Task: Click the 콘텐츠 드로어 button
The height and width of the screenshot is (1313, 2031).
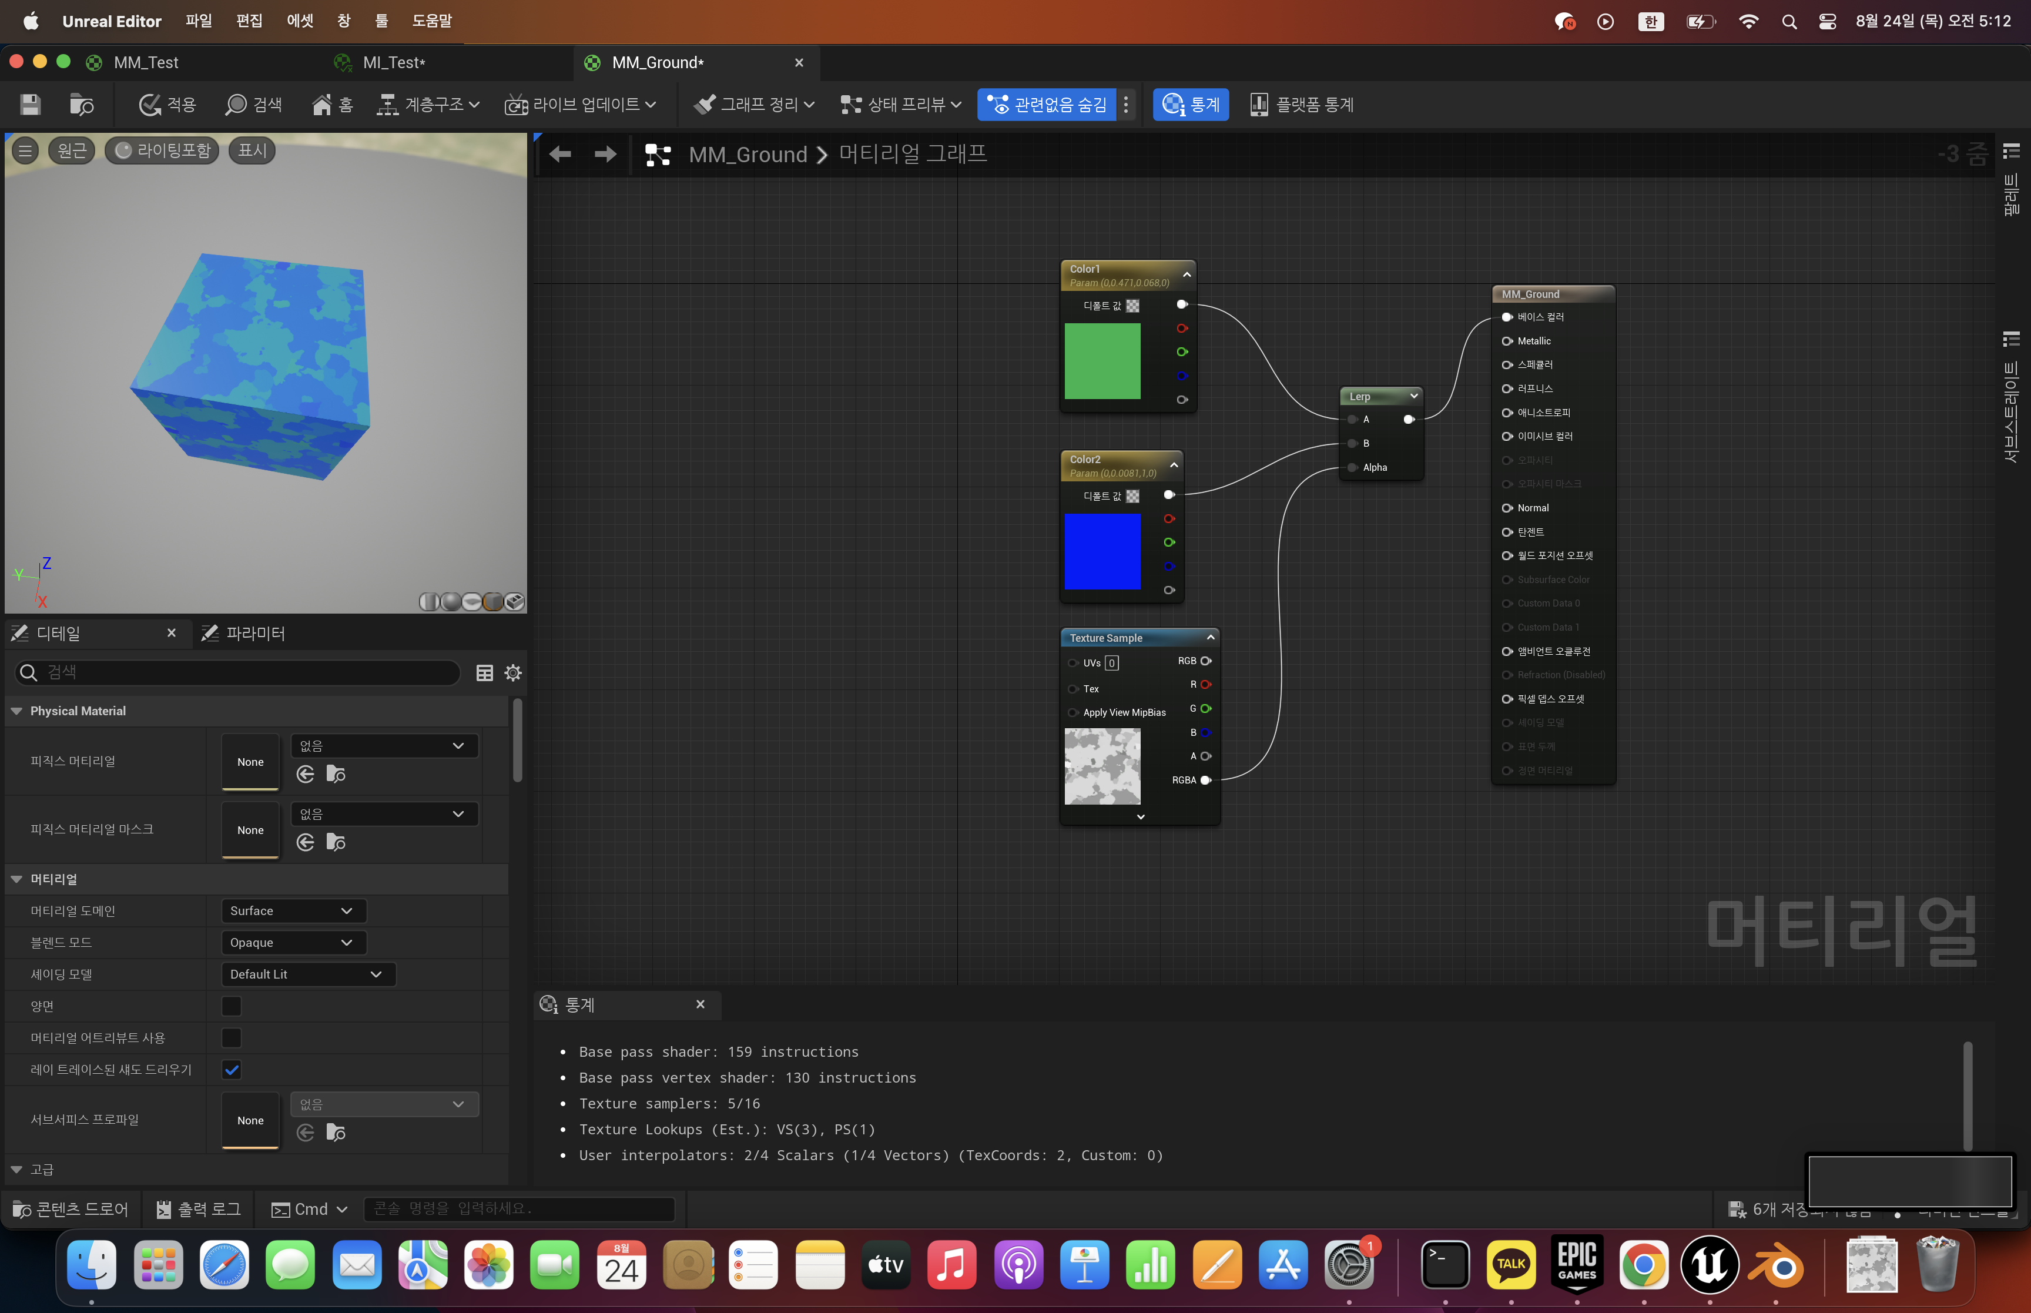Action: (x=71, y=1209)
